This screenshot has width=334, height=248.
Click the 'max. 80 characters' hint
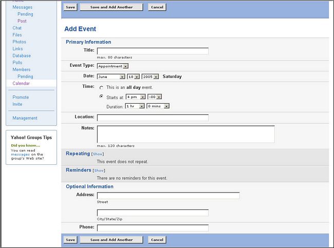point(115,58)
